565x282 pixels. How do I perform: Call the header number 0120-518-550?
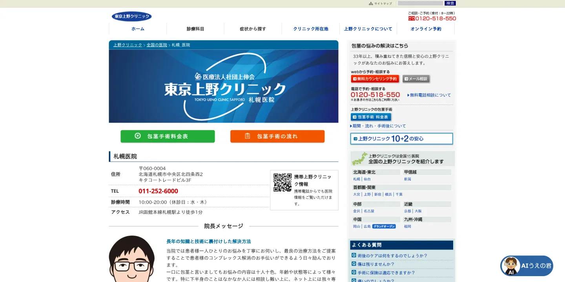click(432, 18)
